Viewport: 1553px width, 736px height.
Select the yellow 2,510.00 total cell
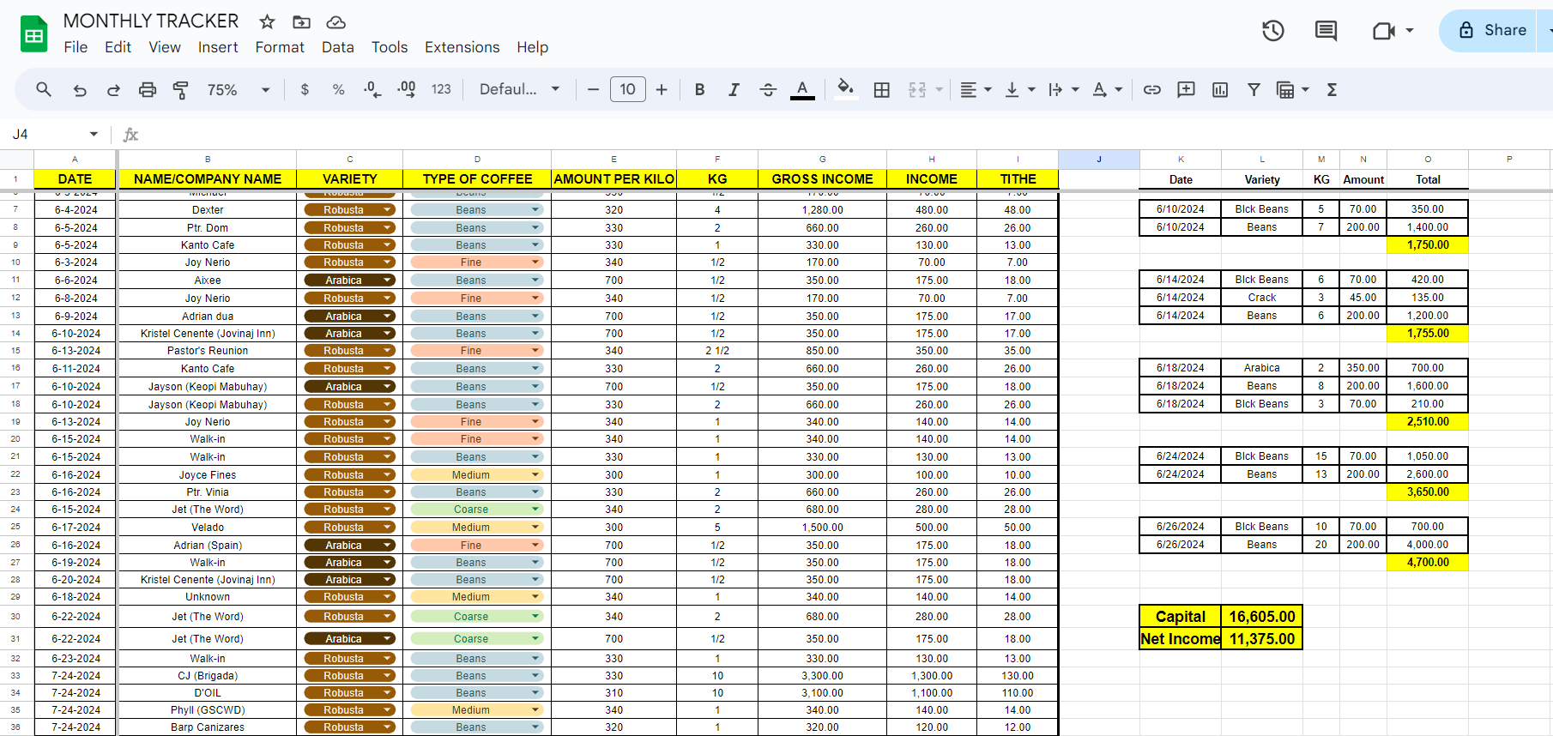point(1428,422)
